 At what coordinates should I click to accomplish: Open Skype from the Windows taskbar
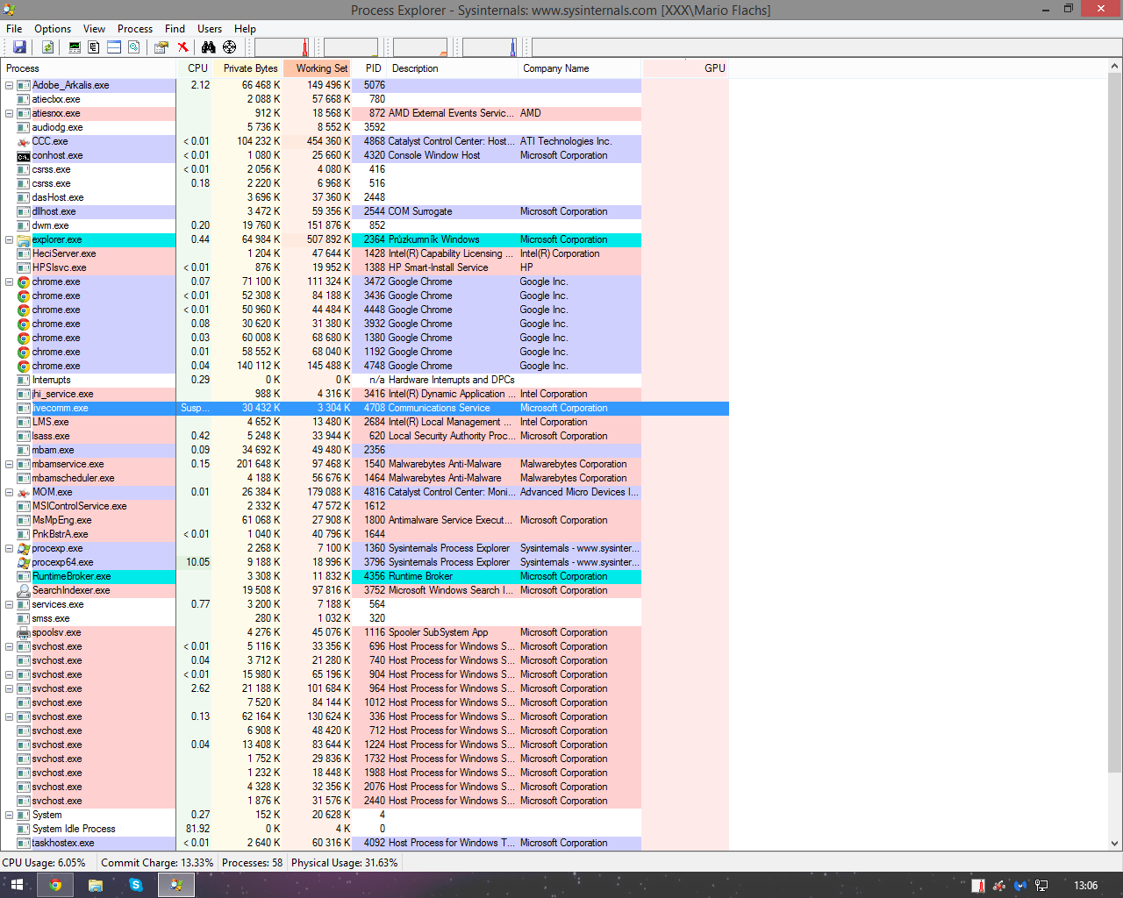click(136, 885)
